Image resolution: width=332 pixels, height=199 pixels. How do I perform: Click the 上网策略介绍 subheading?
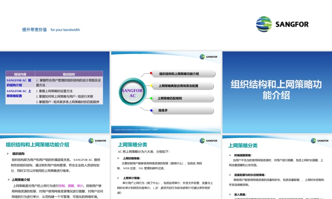tap(21, 180)
